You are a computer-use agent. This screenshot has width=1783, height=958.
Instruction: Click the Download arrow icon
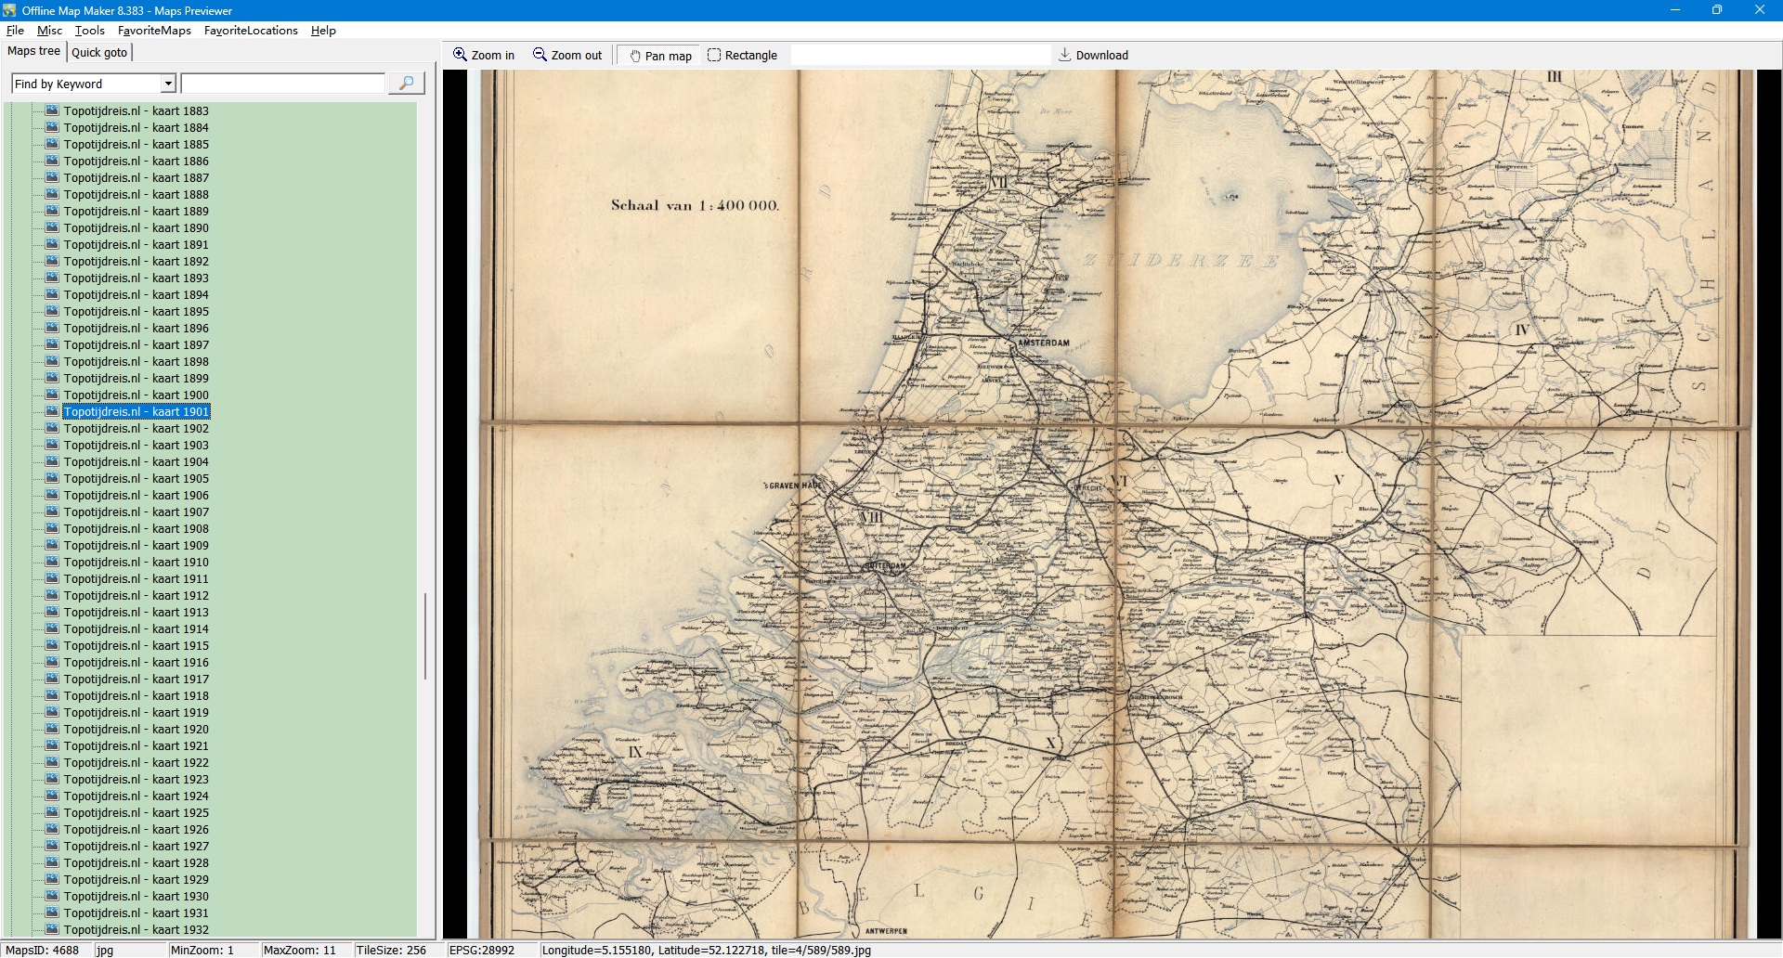pos(1065,55)
